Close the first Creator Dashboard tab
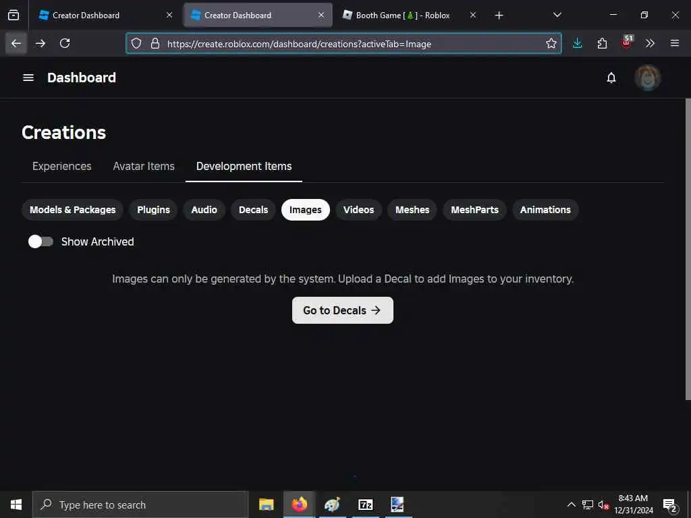The width and height of the screenshot is (691, 518). 169,15
